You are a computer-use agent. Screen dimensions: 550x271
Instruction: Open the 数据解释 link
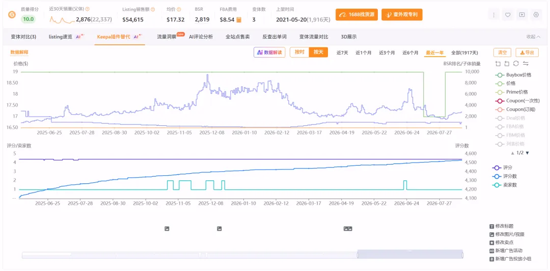[19, 52]
